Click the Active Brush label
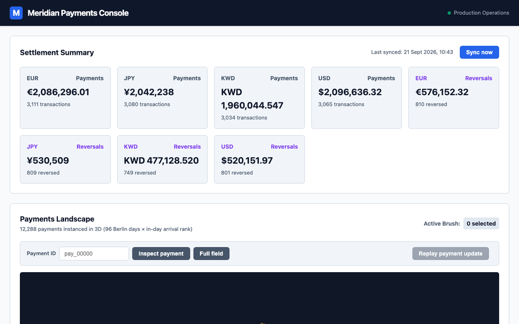 (x=442, y=223)
